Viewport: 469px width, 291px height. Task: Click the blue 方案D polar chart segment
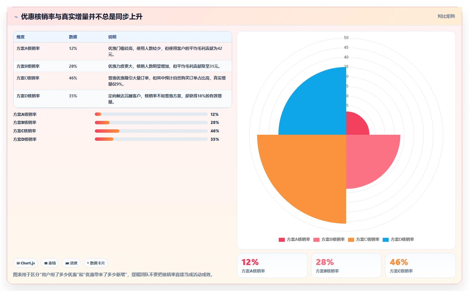pos(317,106)
